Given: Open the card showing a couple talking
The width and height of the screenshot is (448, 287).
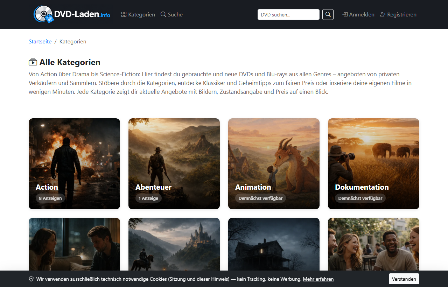Looking at the screenshot, I should tap(74, 244).
